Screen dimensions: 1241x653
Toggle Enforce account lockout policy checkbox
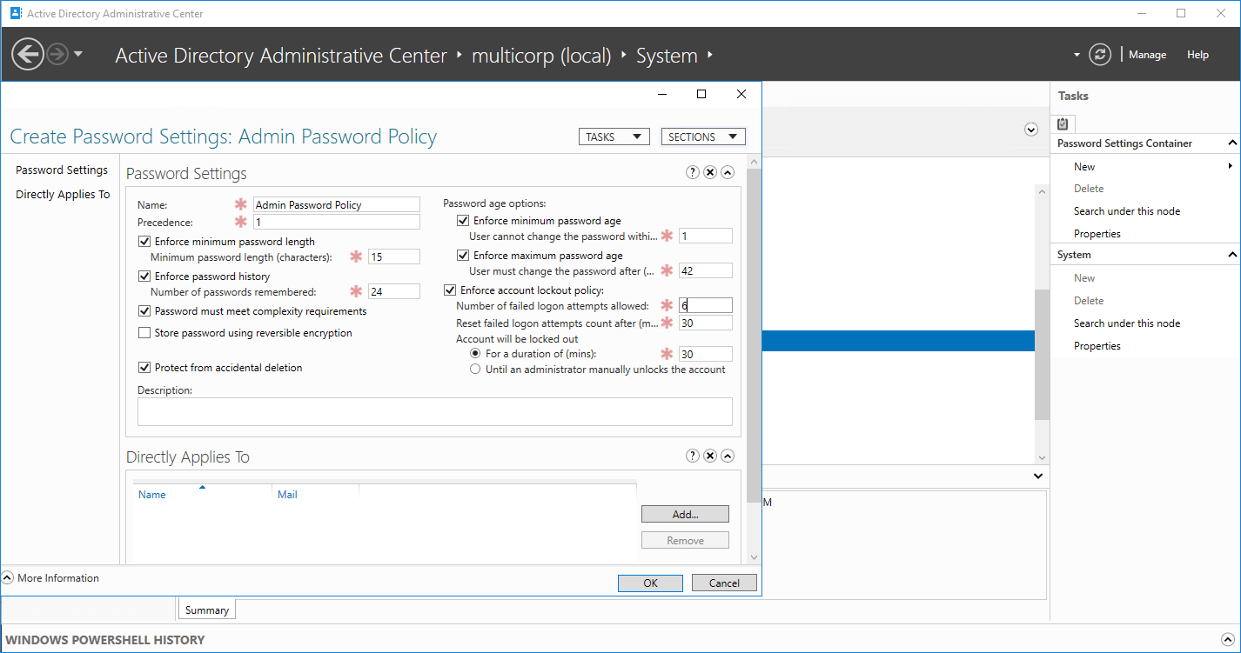pyautogui.click(x=450, y=290)
